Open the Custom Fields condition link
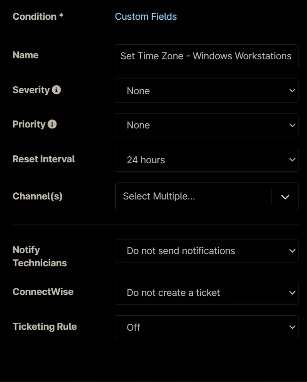Screen dimensions: 307x382 (146, 16)
